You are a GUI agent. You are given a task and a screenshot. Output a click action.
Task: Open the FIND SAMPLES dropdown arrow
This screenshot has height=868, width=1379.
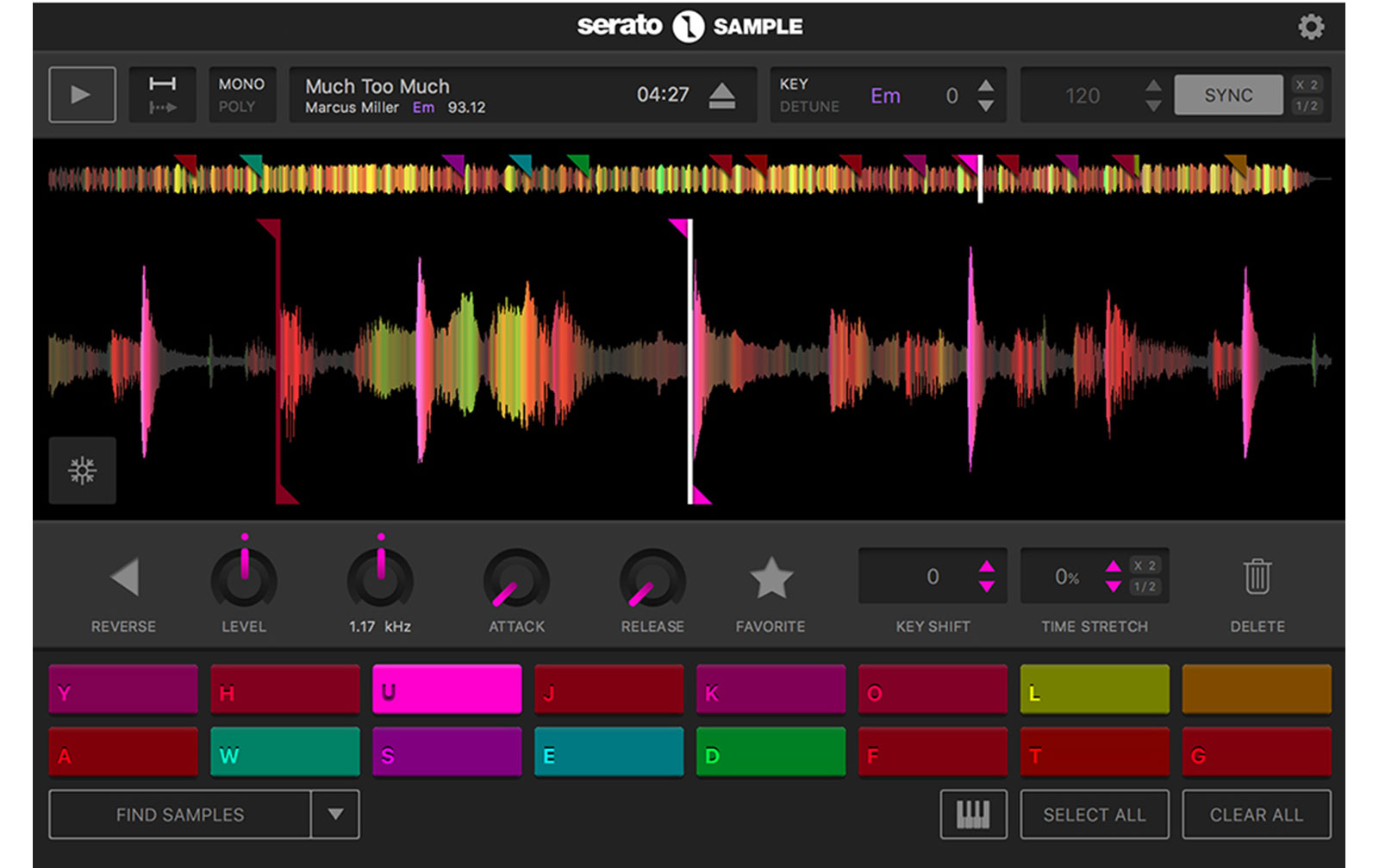pos(336,815)
